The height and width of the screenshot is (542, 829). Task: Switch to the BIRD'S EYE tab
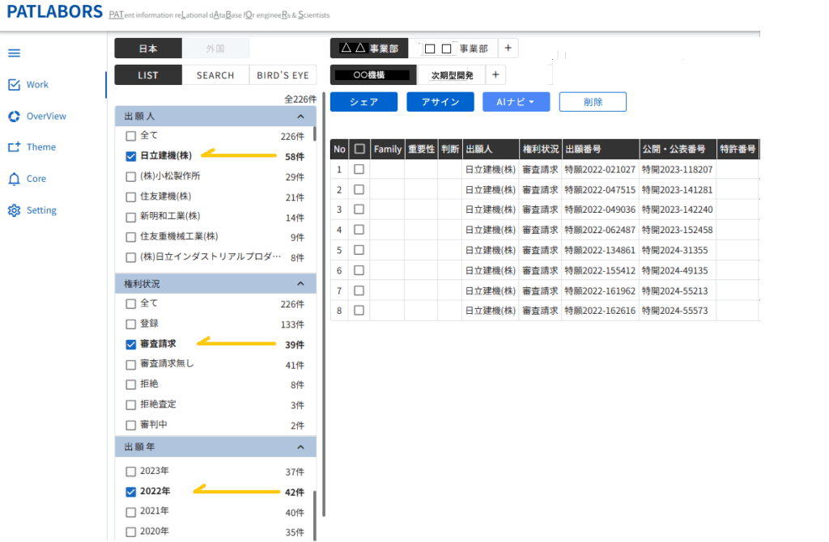pos(283,75)
